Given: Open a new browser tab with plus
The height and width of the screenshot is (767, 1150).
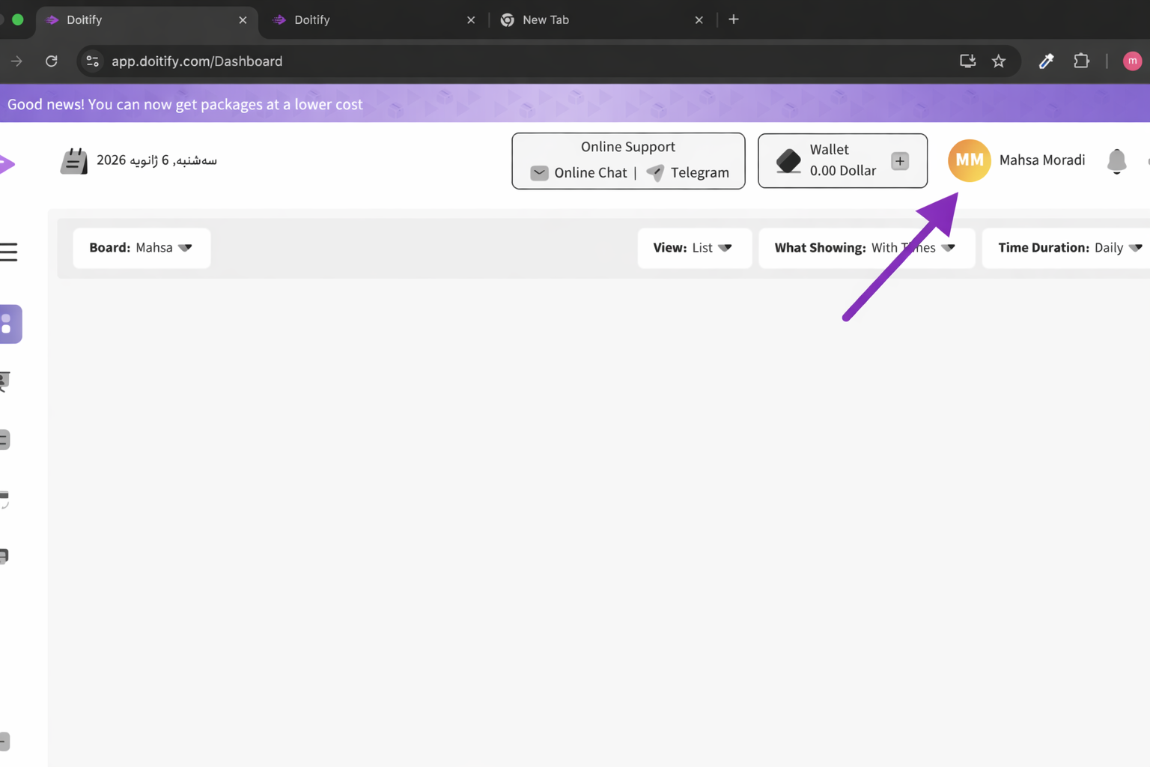Looking at the screenshot, I should tap(734, 19).
